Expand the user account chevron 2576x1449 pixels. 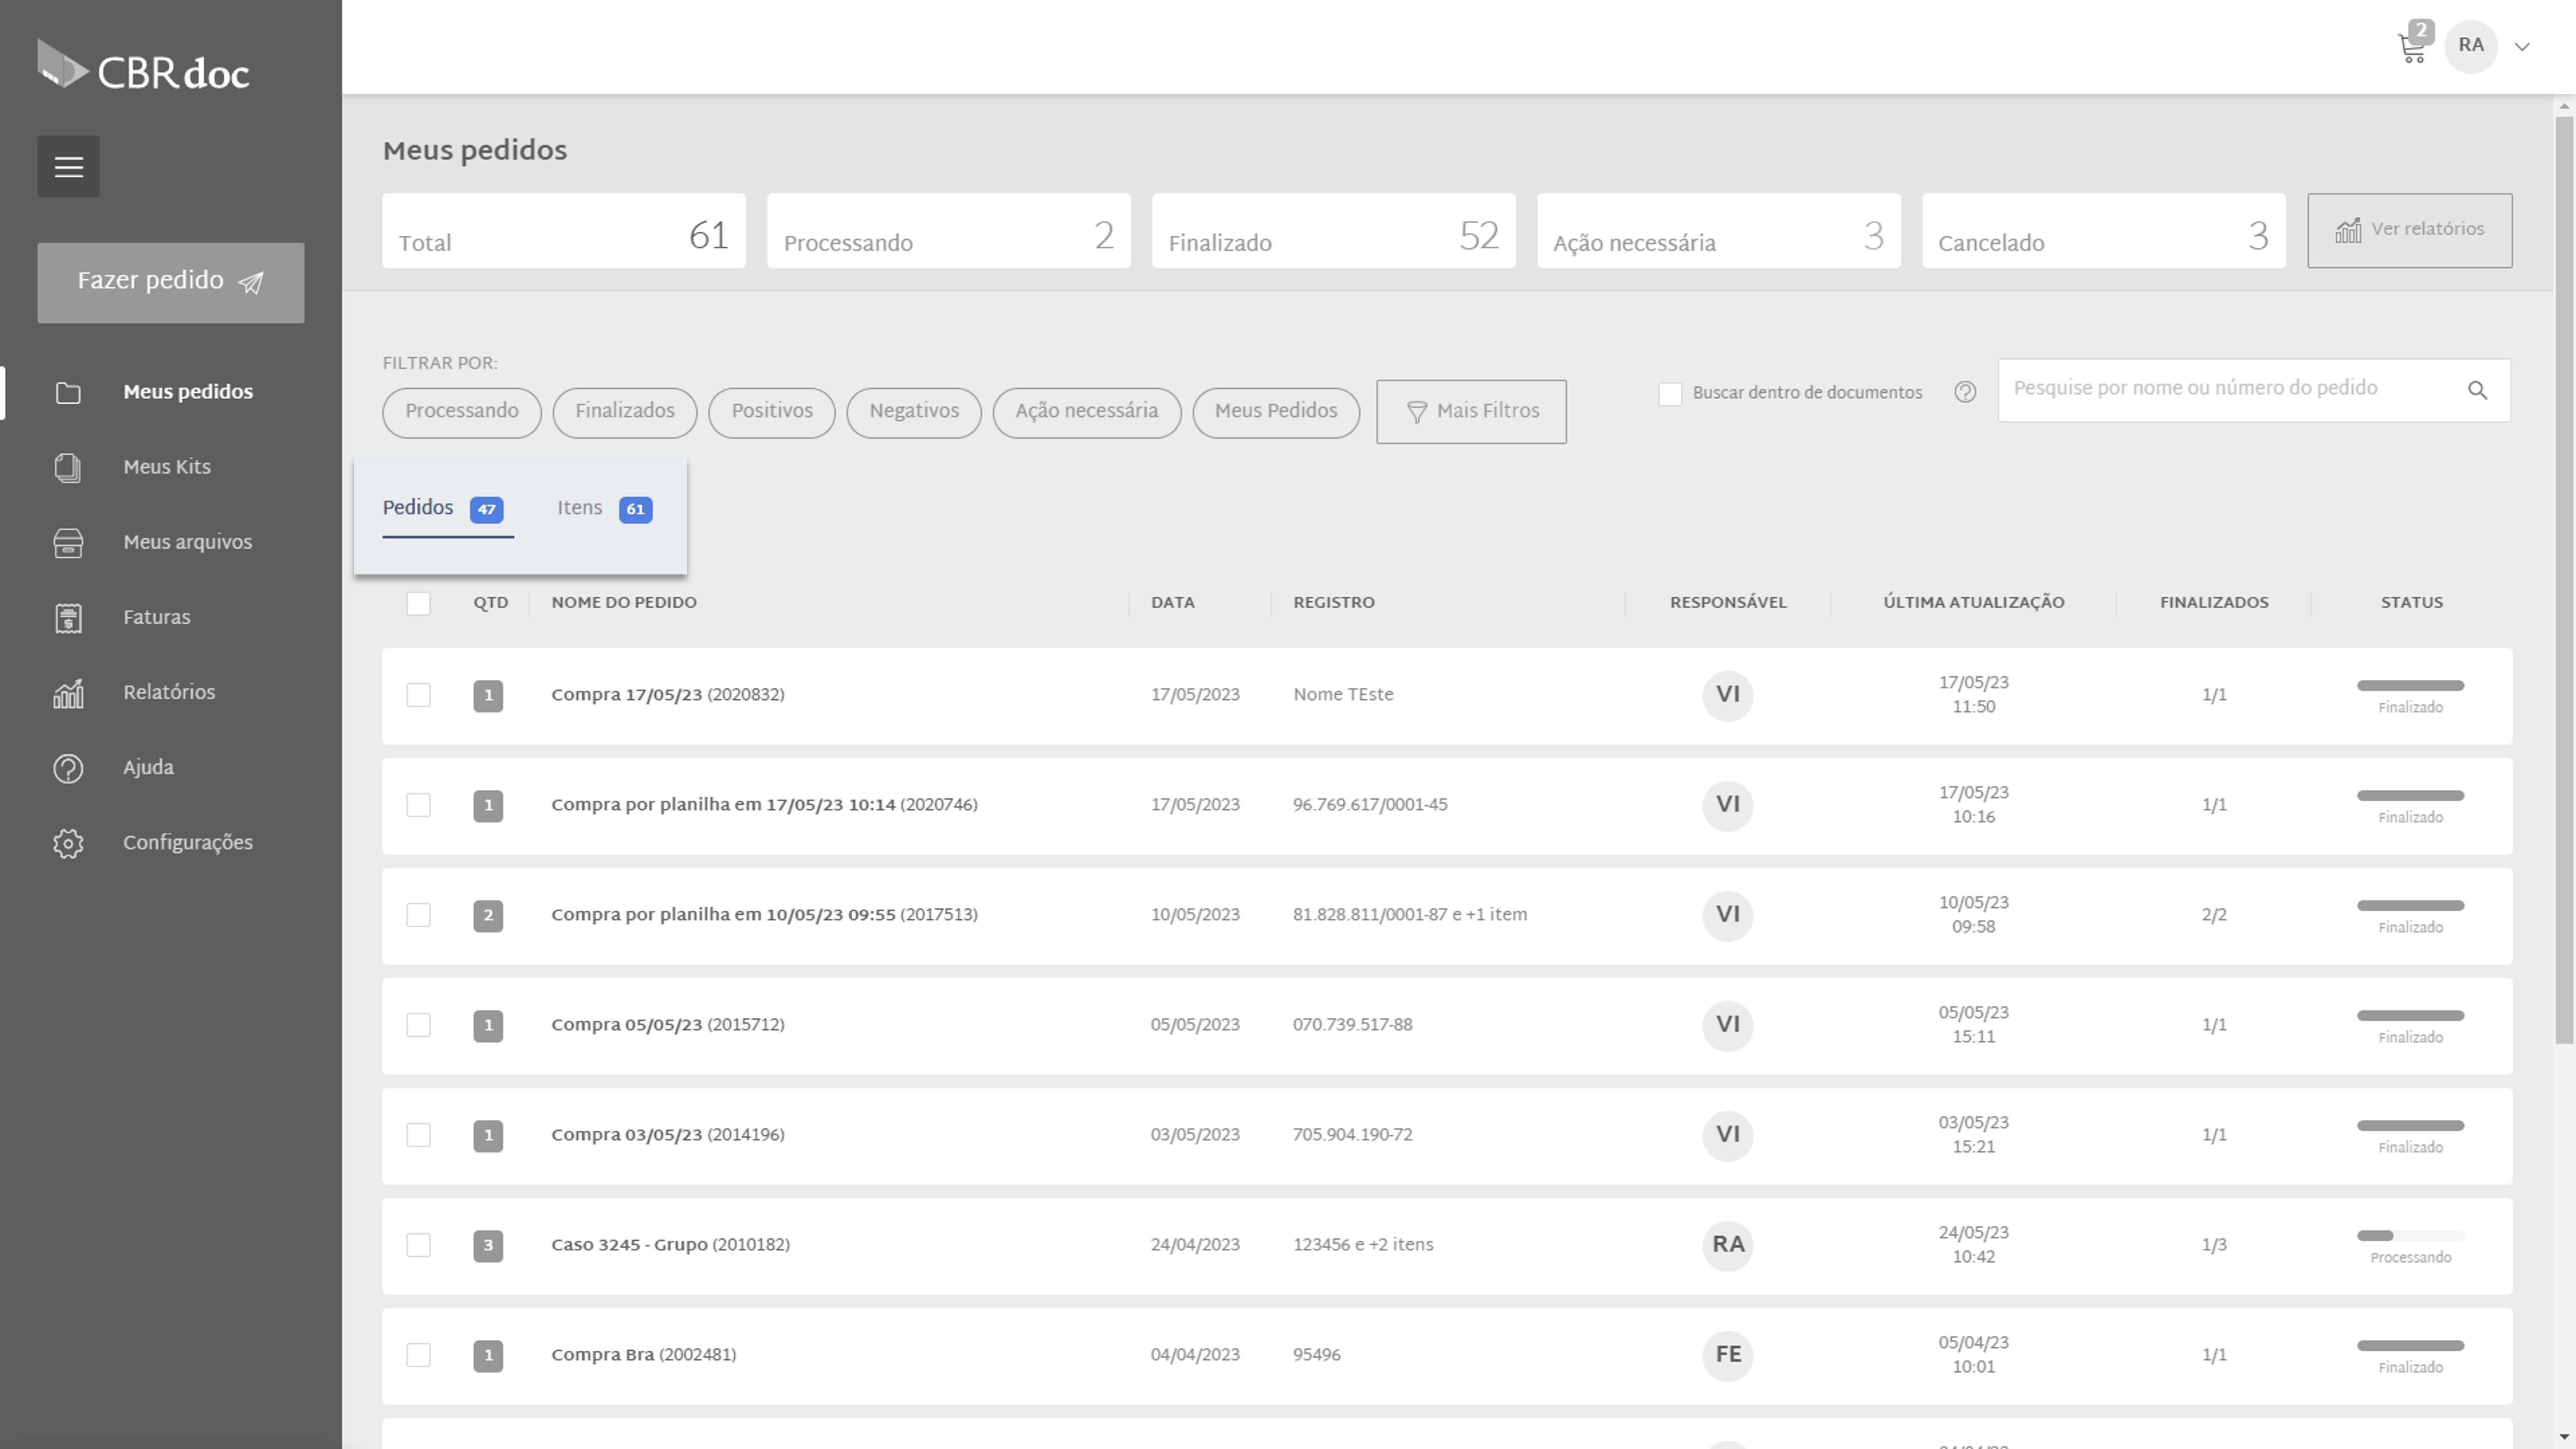2522,47
